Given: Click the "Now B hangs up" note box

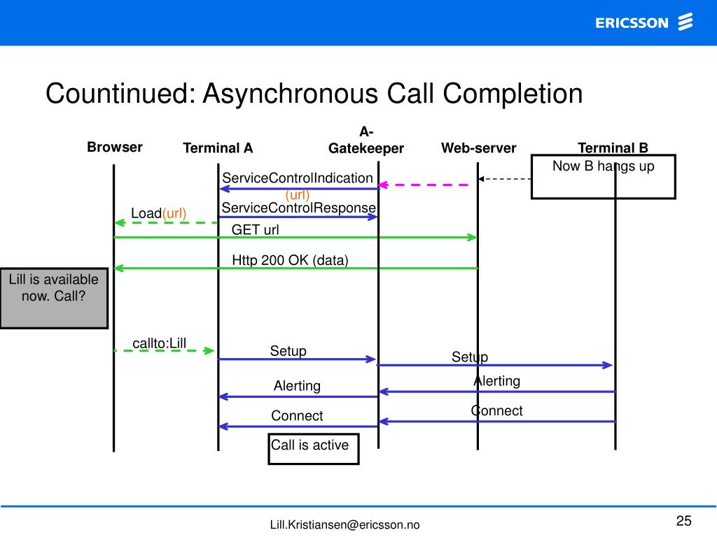Looking at the screenshot, I should click(x=603, y=177).
